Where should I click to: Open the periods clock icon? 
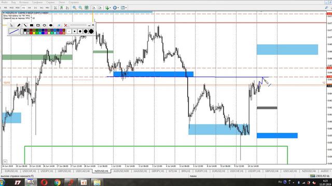tap(115, 8)
